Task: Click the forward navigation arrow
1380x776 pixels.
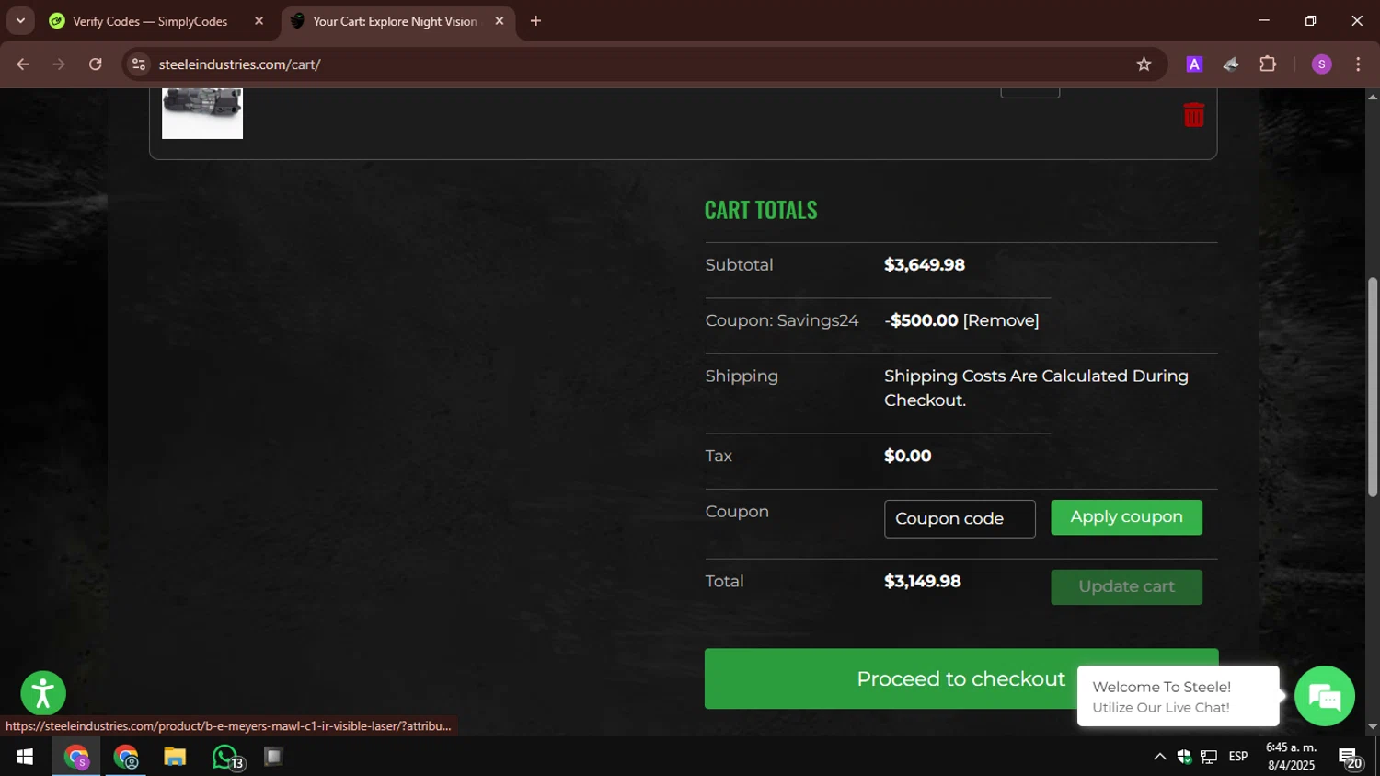Action: pos(59,64)
